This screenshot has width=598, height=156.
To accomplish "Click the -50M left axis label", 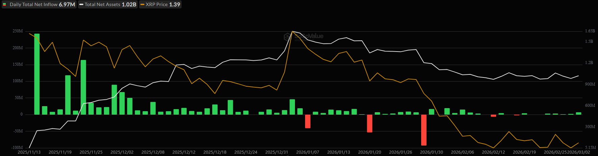I will click(18, 131).
